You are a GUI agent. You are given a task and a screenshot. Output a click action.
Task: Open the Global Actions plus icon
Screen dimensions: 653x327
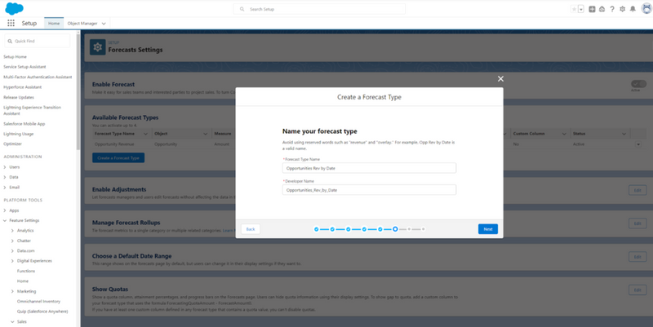point(592,9)
